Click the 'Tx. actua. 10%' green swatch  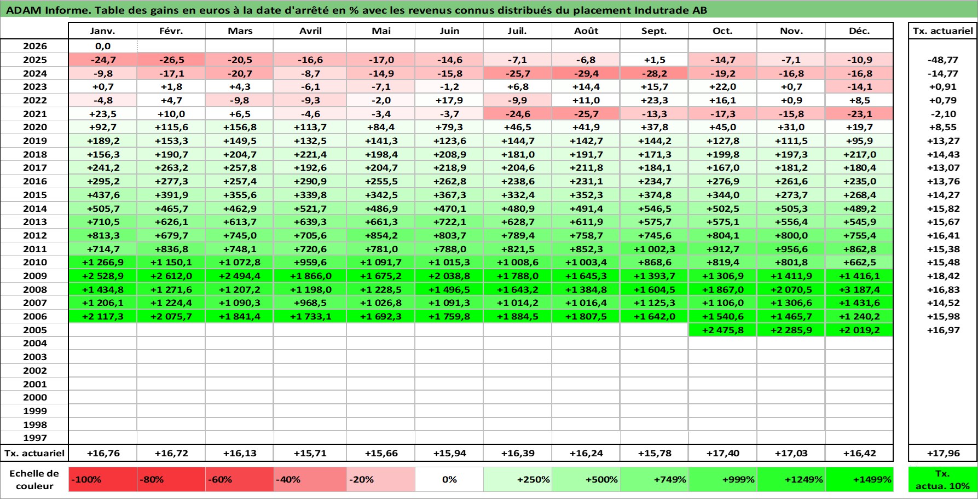pyautogui.click(x=942, y=479)
